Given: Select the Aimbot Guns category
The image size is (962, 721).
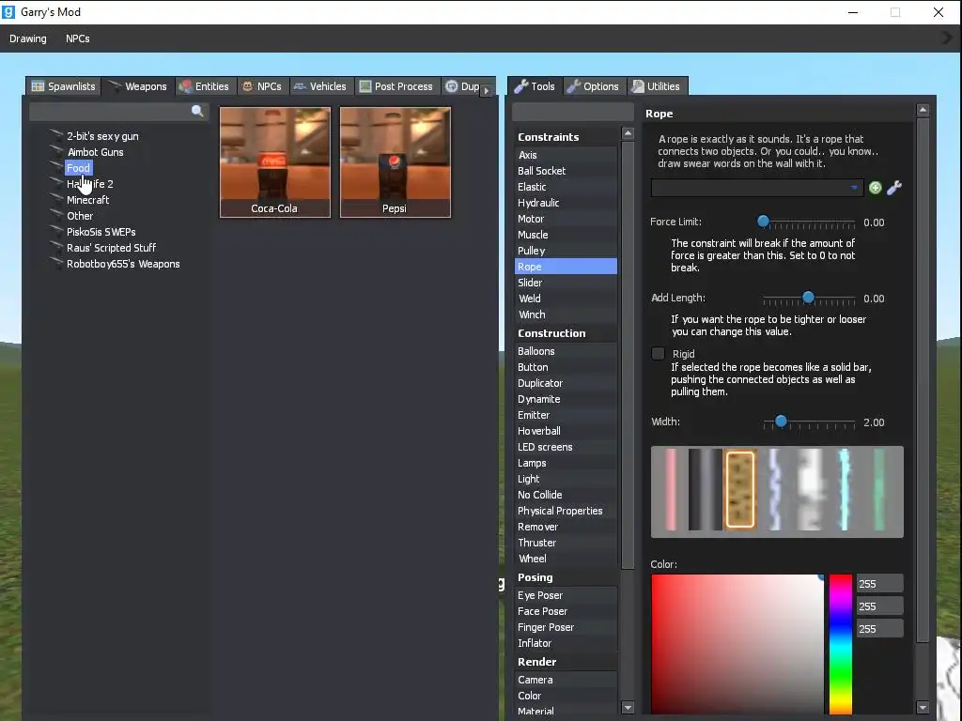Looking at the screenshot, I should 95,152.
